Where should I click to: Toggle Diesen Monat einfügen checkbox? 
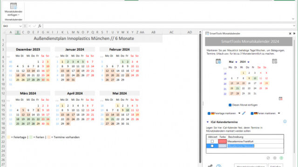click(x=230, y=105)
